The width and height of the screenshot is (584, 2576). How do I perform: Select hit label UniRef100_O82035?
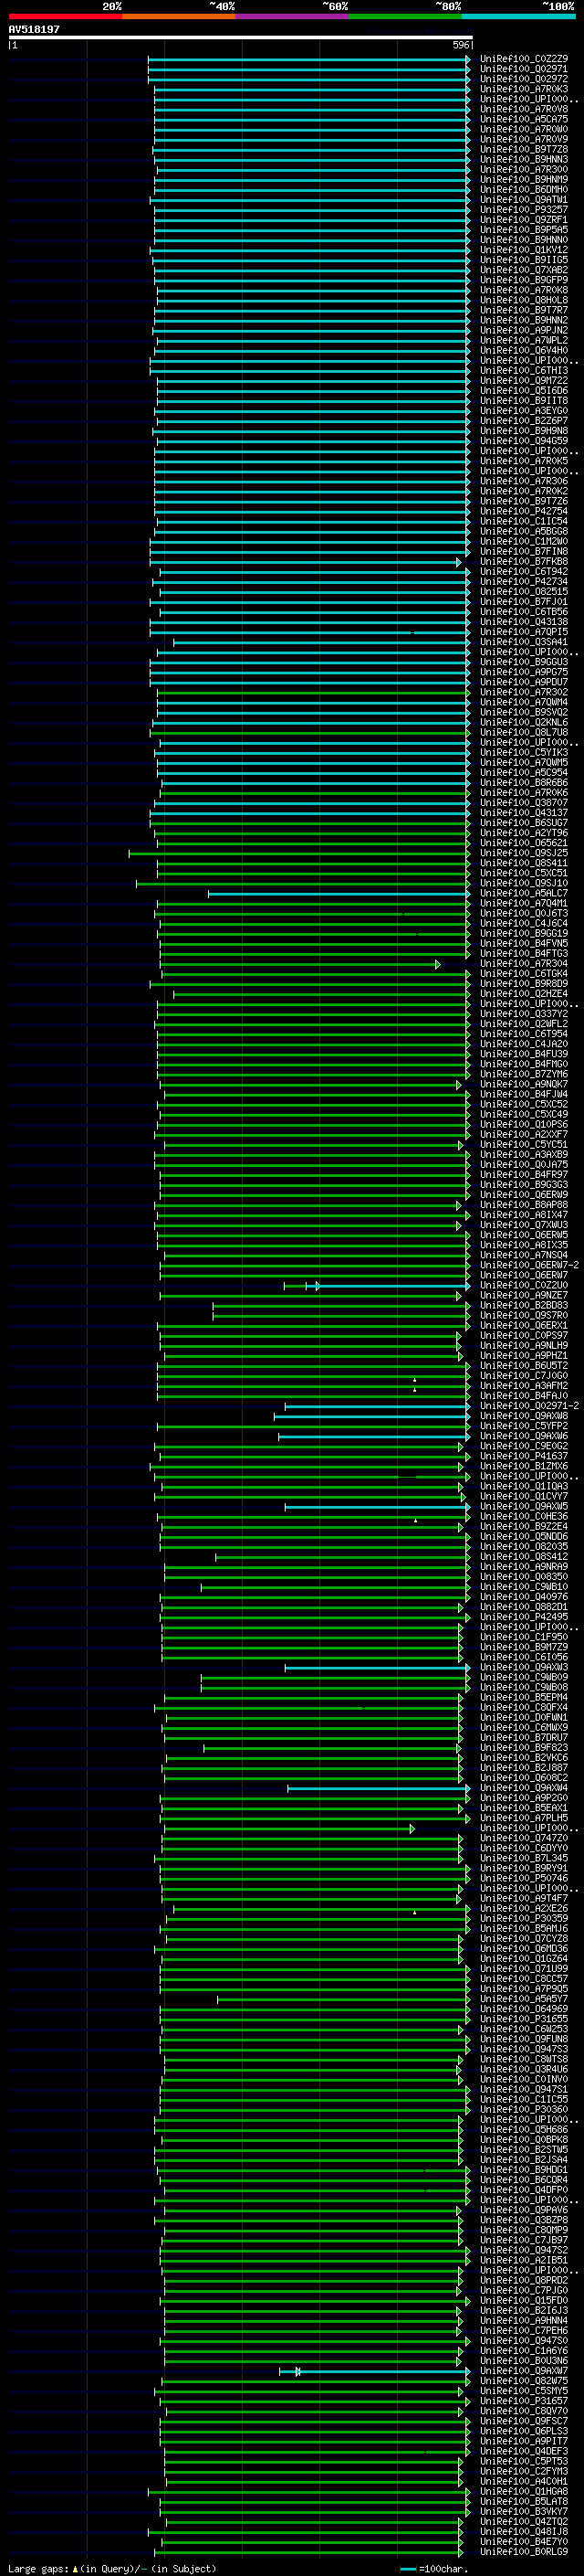click(524, 1547)
